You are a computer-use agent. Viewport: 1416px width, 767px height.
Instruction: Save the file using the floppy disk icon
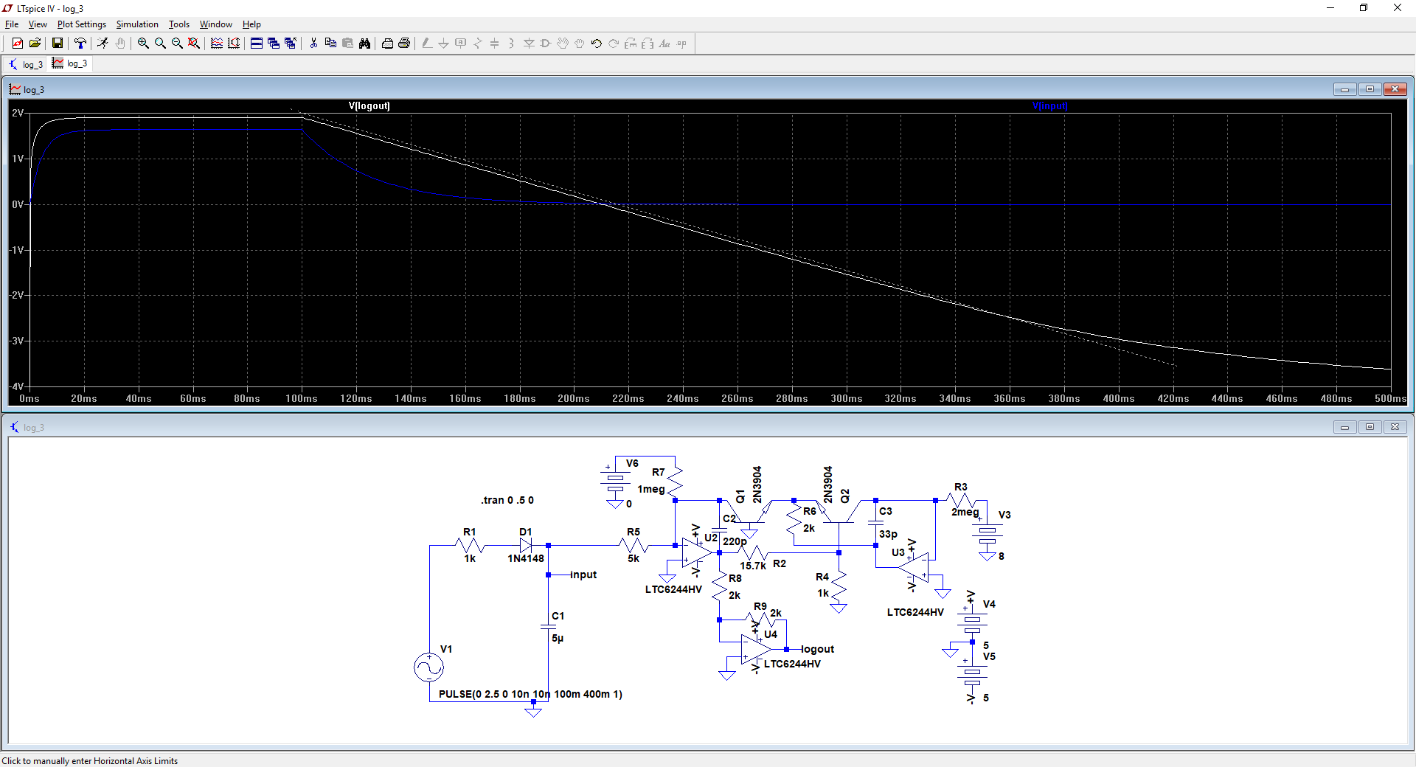(57, 44)
